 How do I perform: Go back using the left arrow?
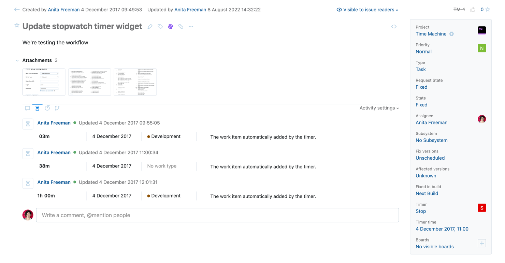click(x=17, y=10)
